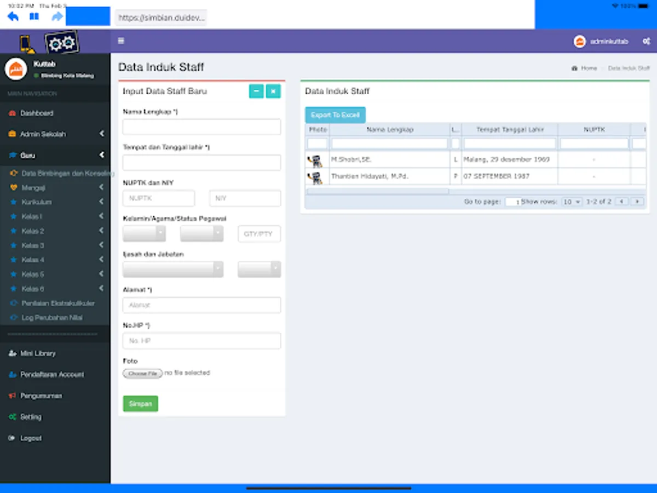Screen dimensions: 657x493
Task: Click the Tempat Tanggal Lahir filter box
Action: [510, 144]
